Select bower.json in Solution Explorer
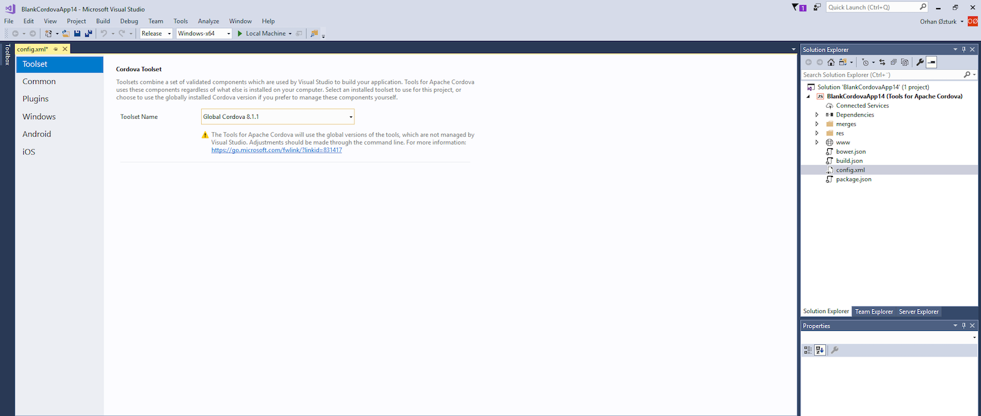The image size is (981, 416). pos(850,152)
